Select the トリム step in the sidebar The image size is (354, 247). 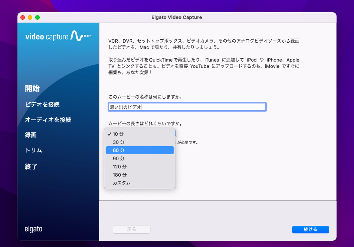pos(33,150)
